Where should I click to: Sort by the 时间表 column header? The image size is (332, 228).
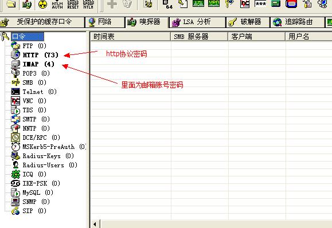pyautogui.click(x=130, y=37)
